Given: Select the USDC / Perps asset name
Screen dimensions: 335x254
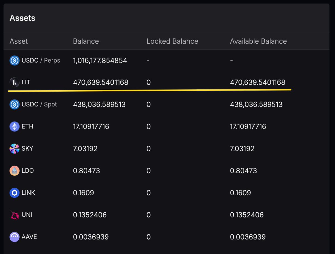Looking at the screenshot, I should point(41,60).
